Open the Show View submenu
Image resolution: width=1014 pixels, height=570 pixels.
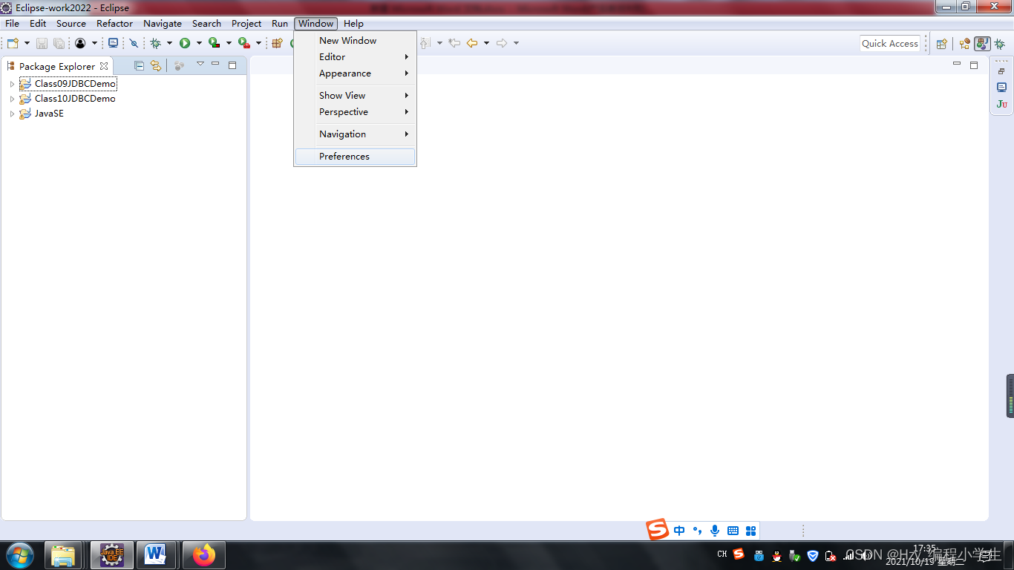pos(355,96)
